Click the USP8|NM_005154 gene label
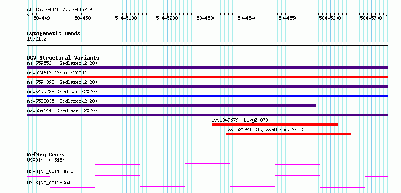The image size is (401, 193). [46, 160]
